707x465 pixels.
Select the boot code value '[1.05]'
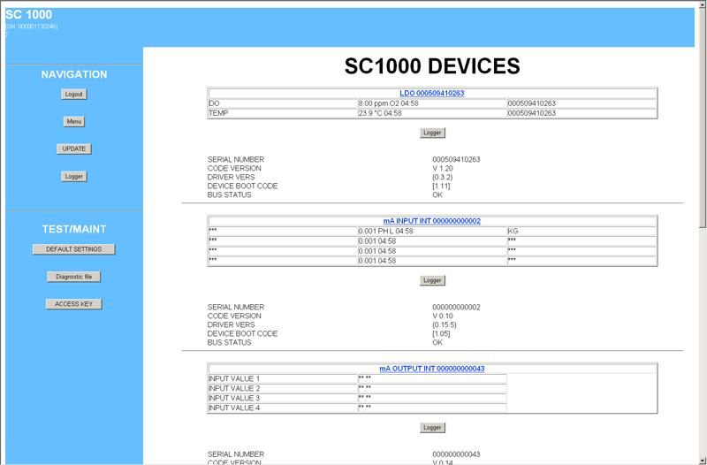pyautogui.click(x=441, y=334)
